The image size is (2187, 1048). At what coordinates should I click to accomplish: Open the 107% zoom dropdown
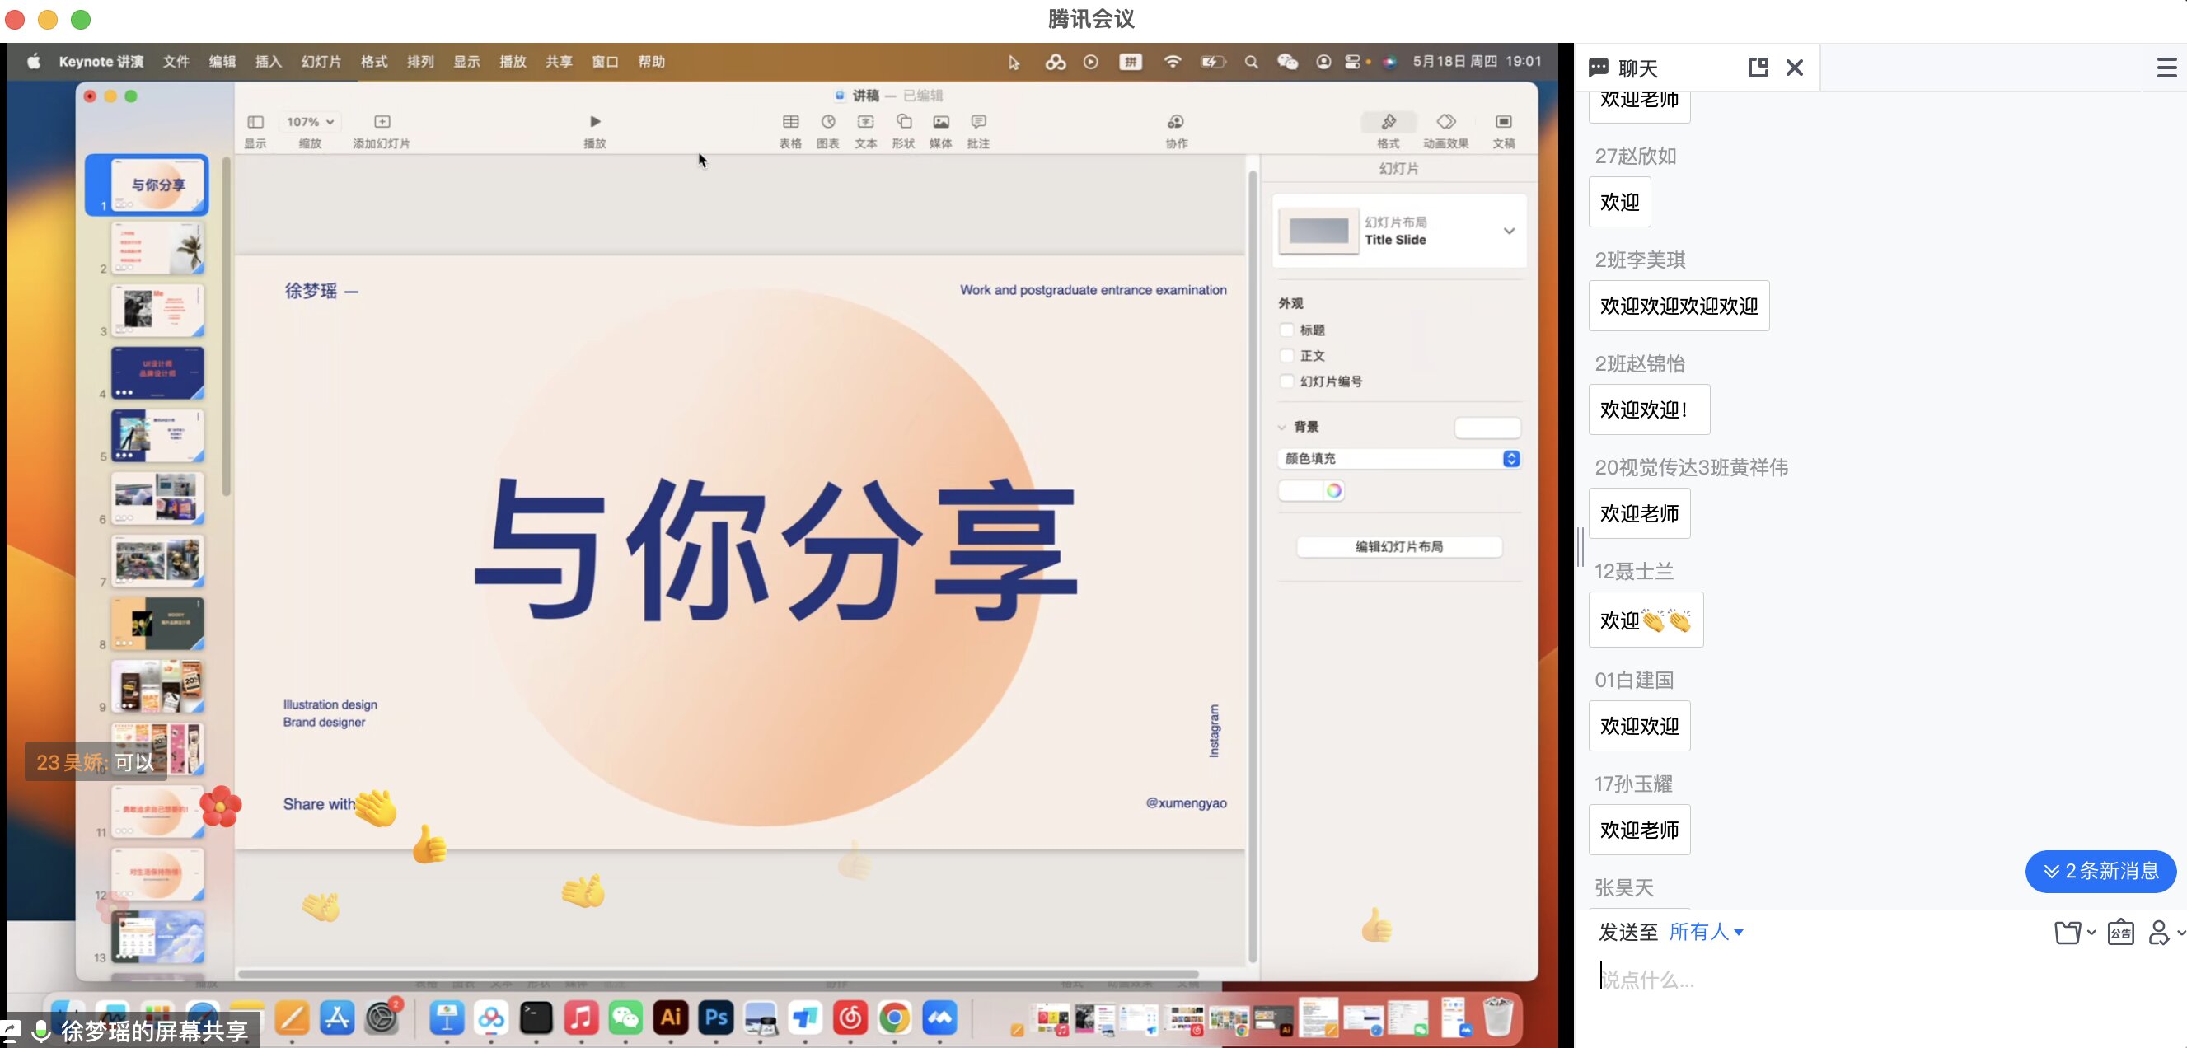pos(310,122)
